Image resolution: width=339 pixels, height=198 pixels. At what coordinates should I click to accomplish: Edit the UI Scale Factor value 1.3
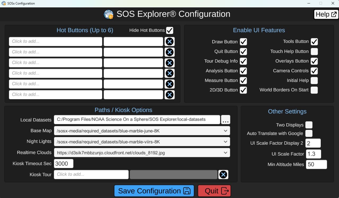tap(313, 154)
